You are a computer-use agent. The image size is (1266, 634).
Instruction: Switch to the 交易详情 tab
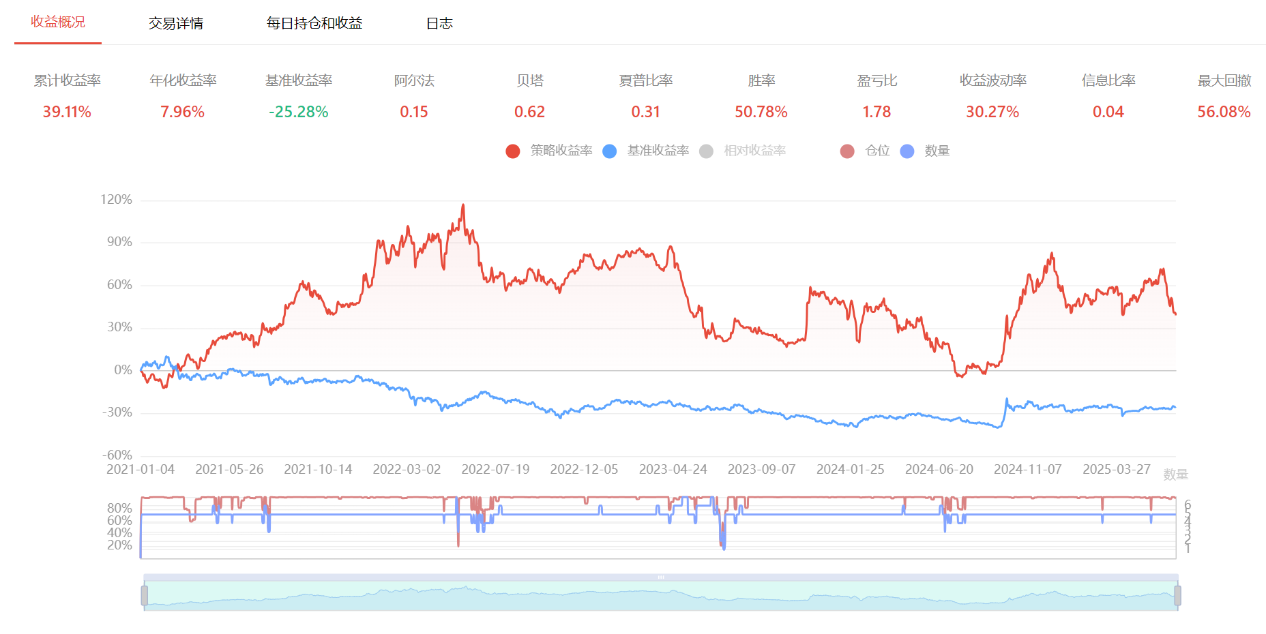[176, 23]
